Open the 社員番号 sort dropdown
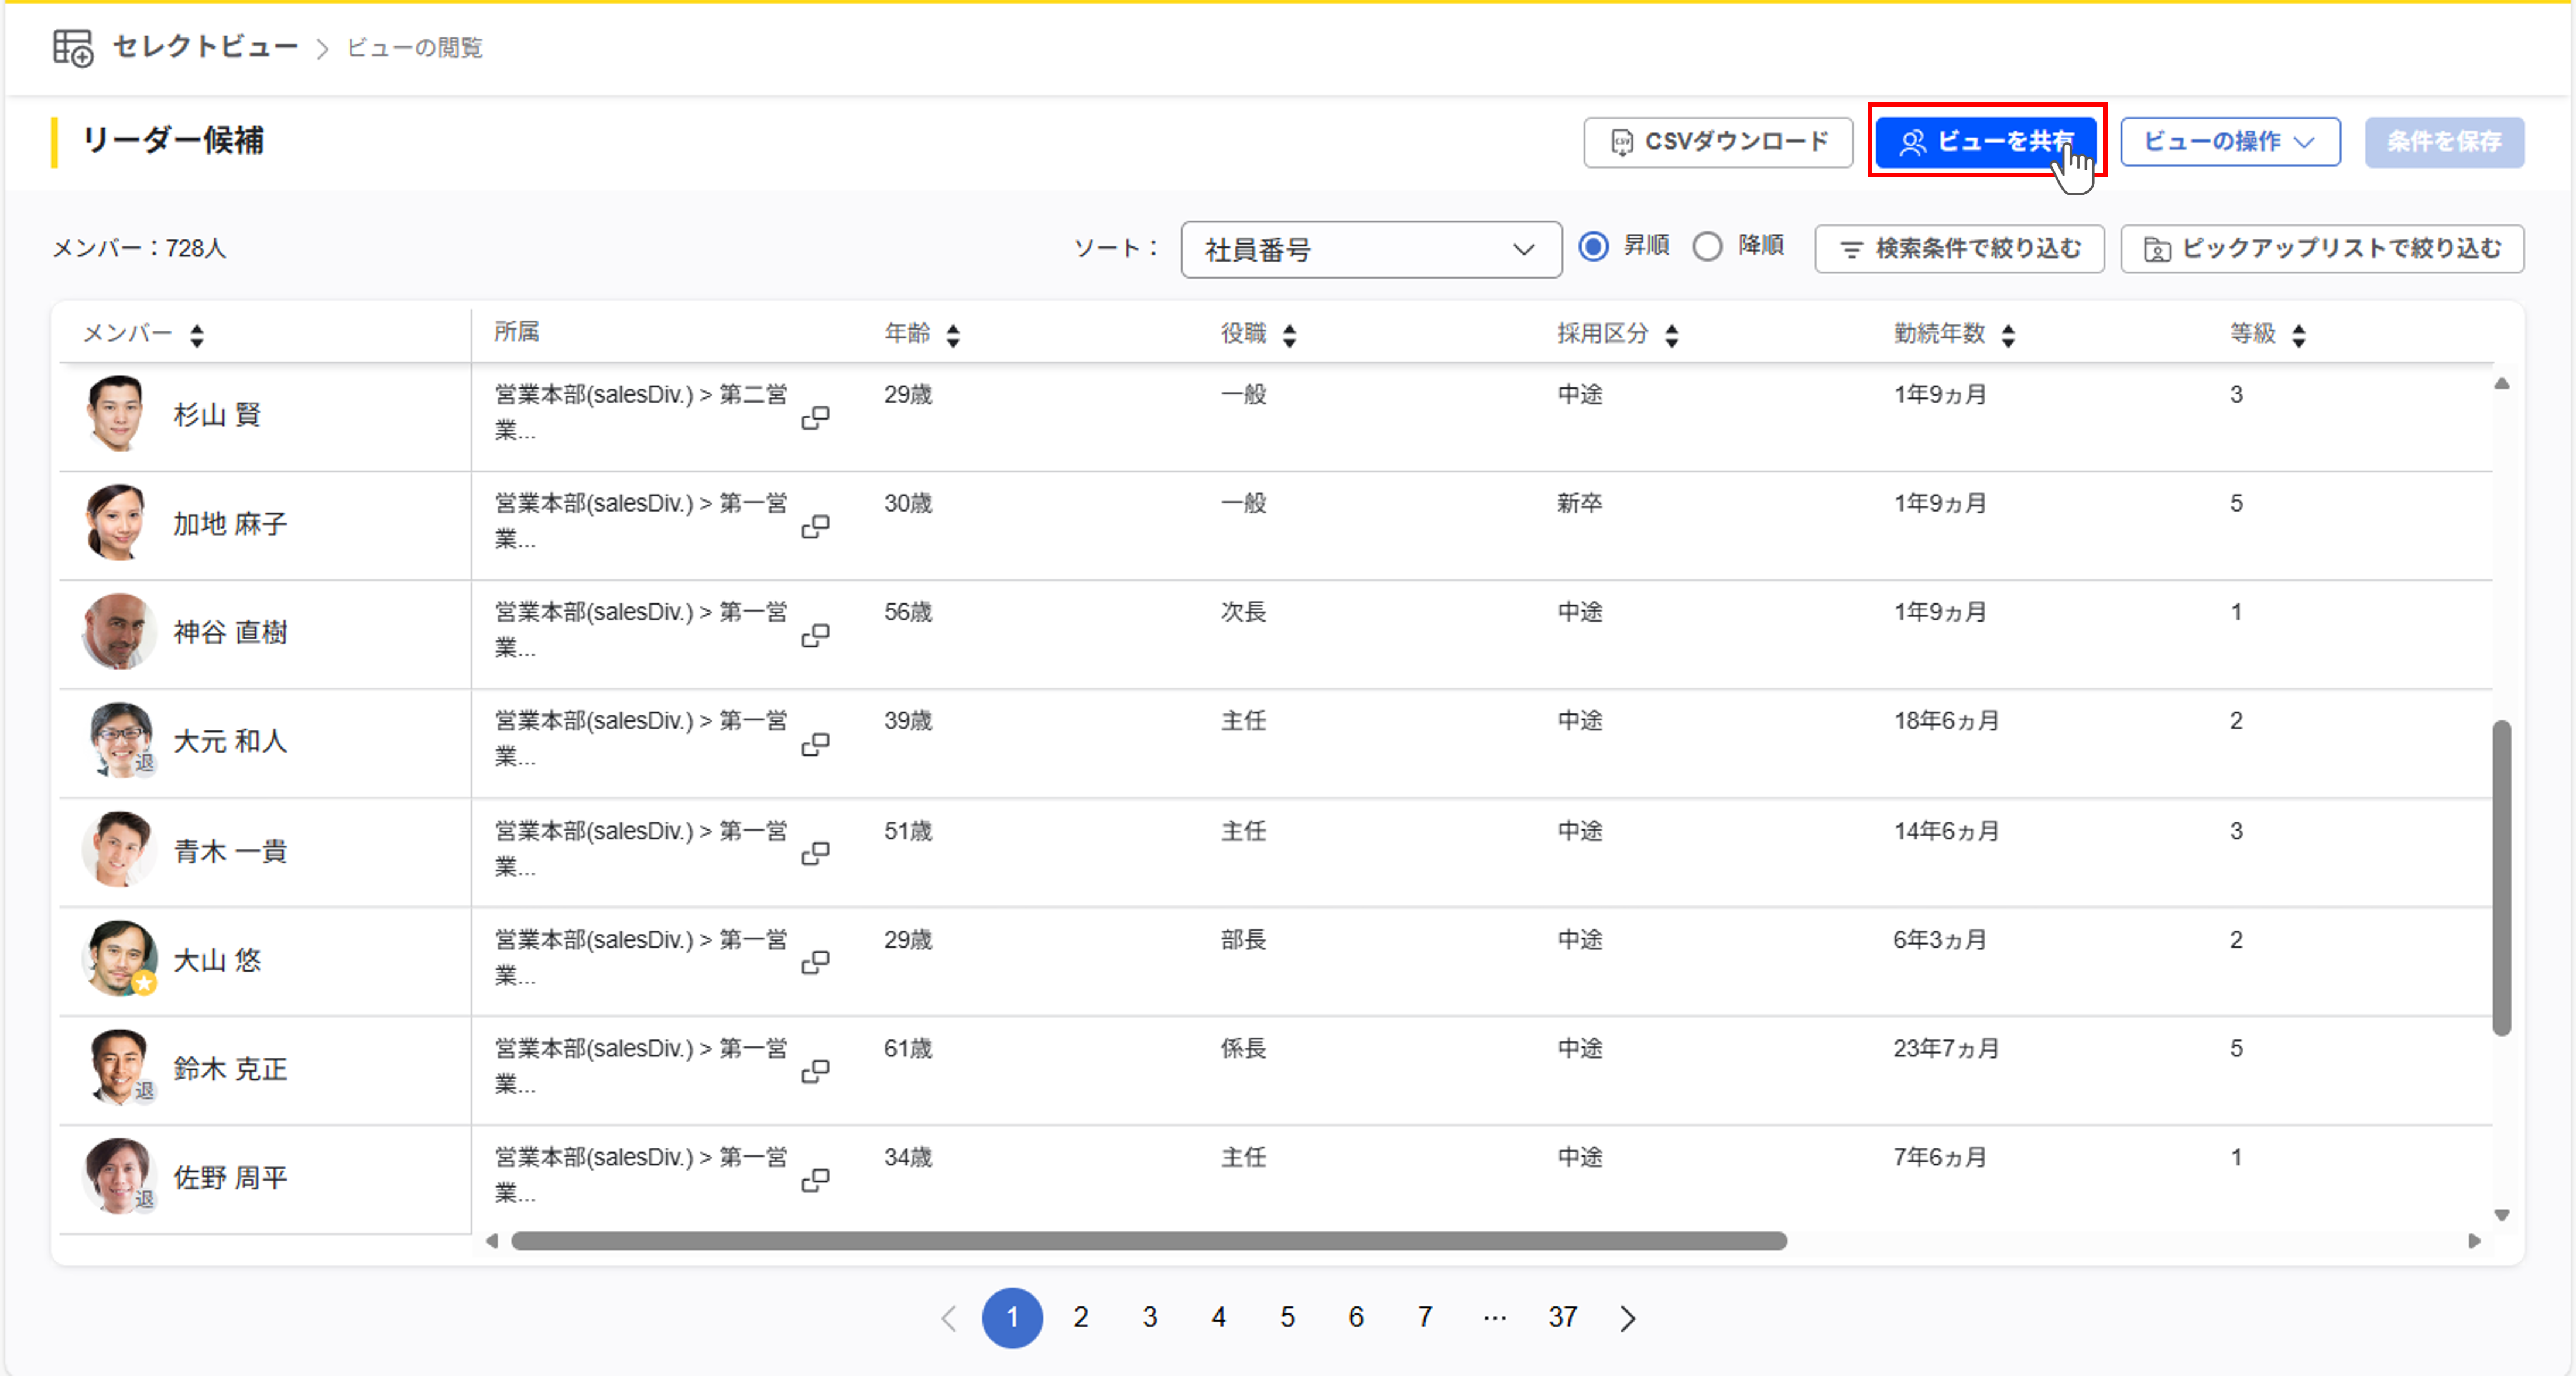 (x=1370, y=249)
